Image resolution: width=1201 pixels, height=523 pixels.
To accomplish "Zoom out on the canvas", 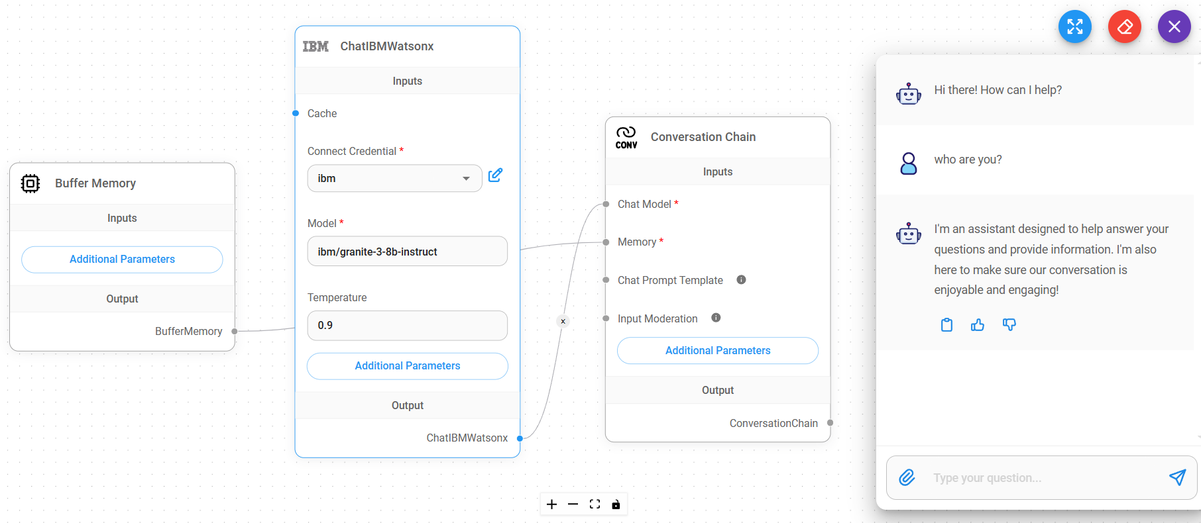I will pyautogui.click(x=573, y=504).
